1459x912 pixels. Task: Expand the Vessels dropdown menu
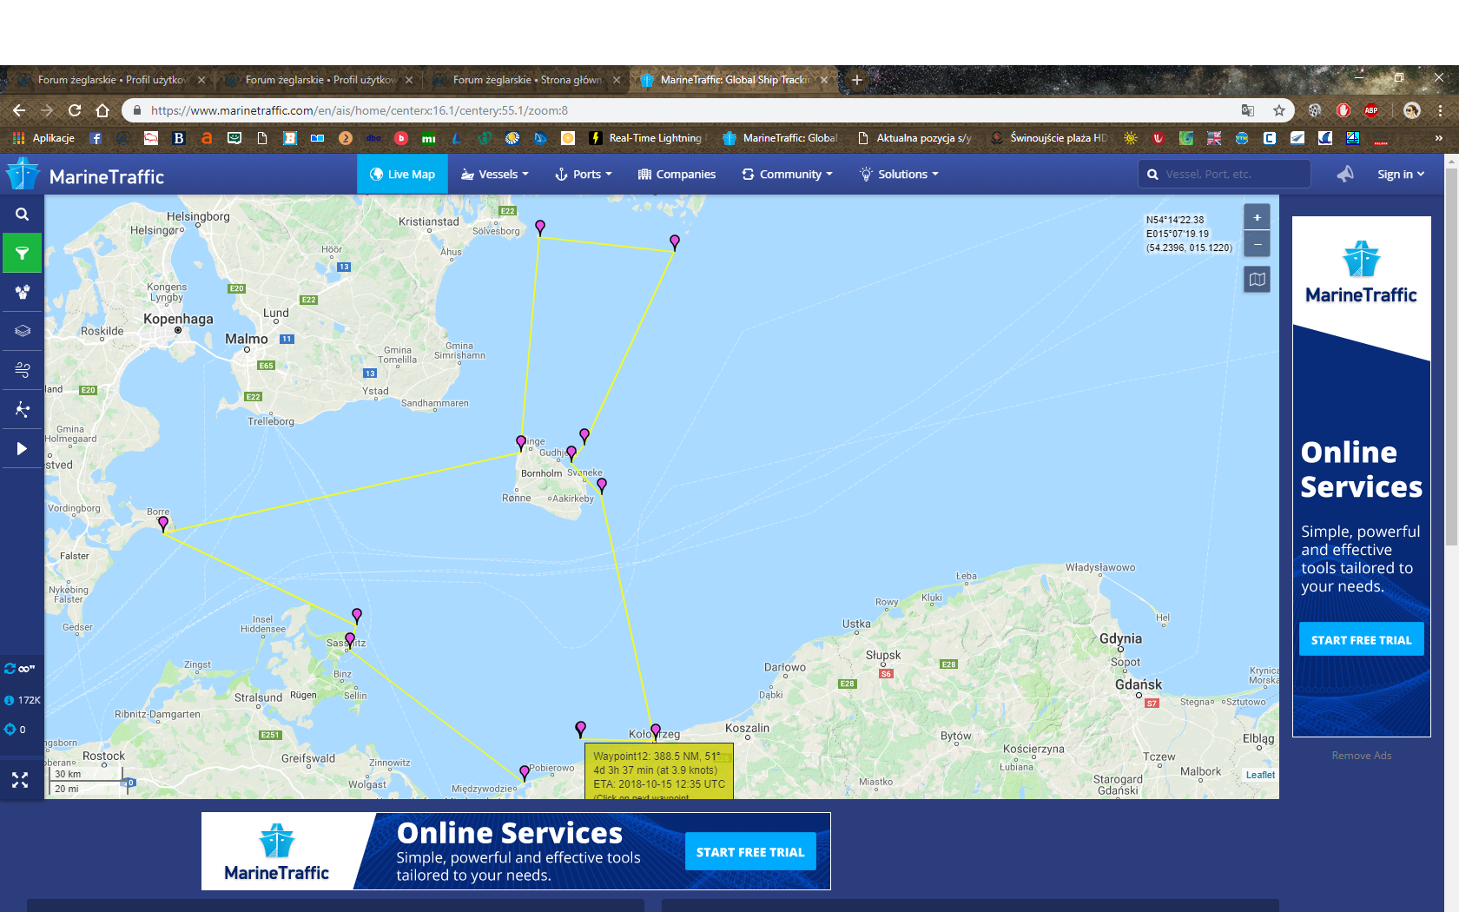click(x=494, y=175)
